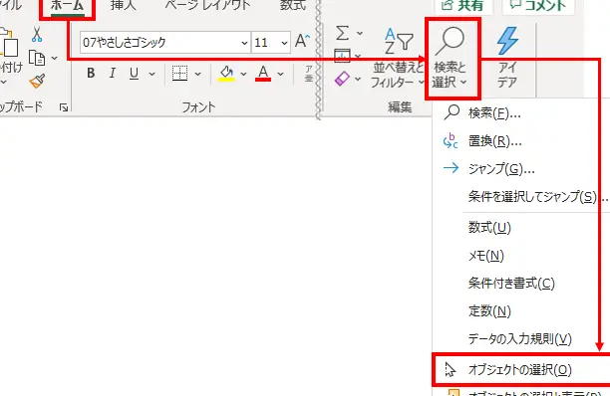Open the Clear options arrow
Screen dimensions: 610x396
click(358, 80)
